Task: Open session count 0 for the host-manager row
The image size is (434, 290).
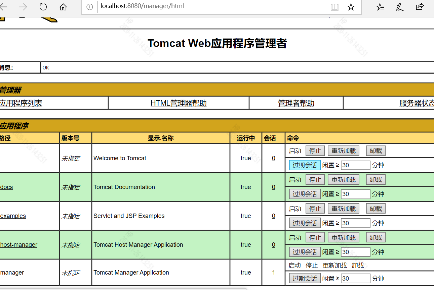Action: [x=274, y=245]
